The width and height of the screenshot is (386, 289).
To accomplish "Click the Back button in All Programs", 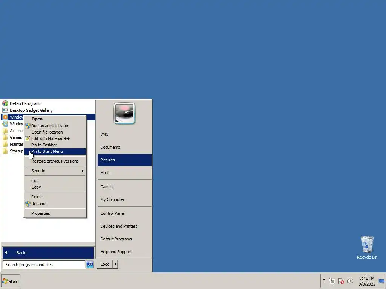I will click(48, 253).
